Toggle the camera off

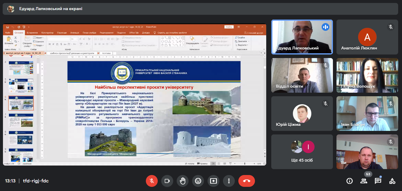(x=167, y=181)
